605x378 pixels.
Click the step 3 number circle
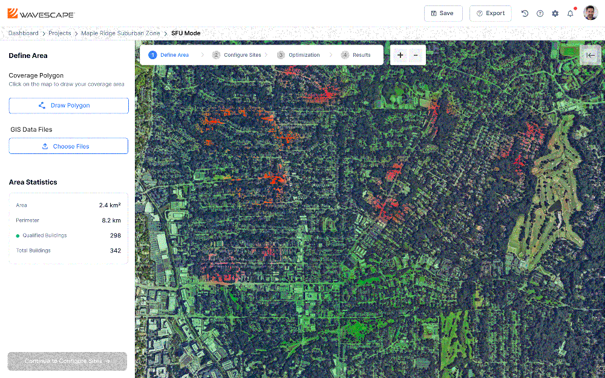[281, 55]
